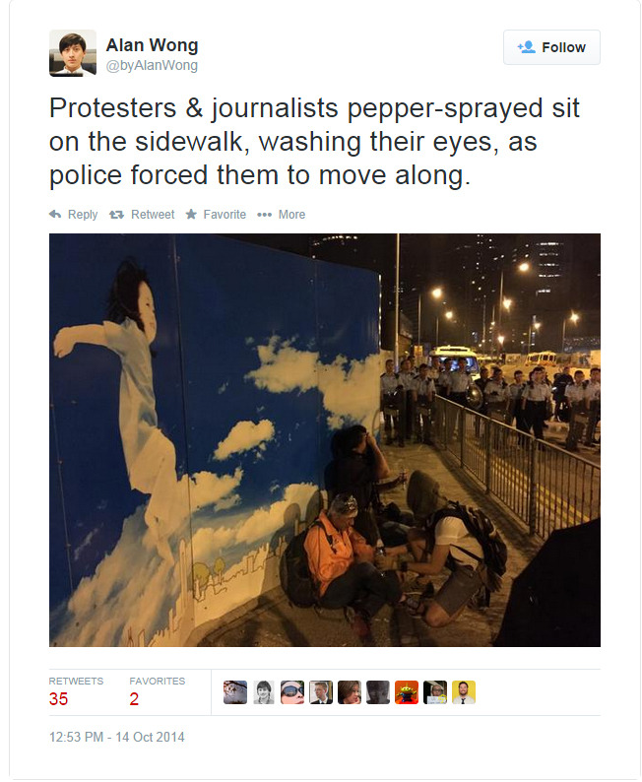Open the More options ellipsis

tap(264, 215)
